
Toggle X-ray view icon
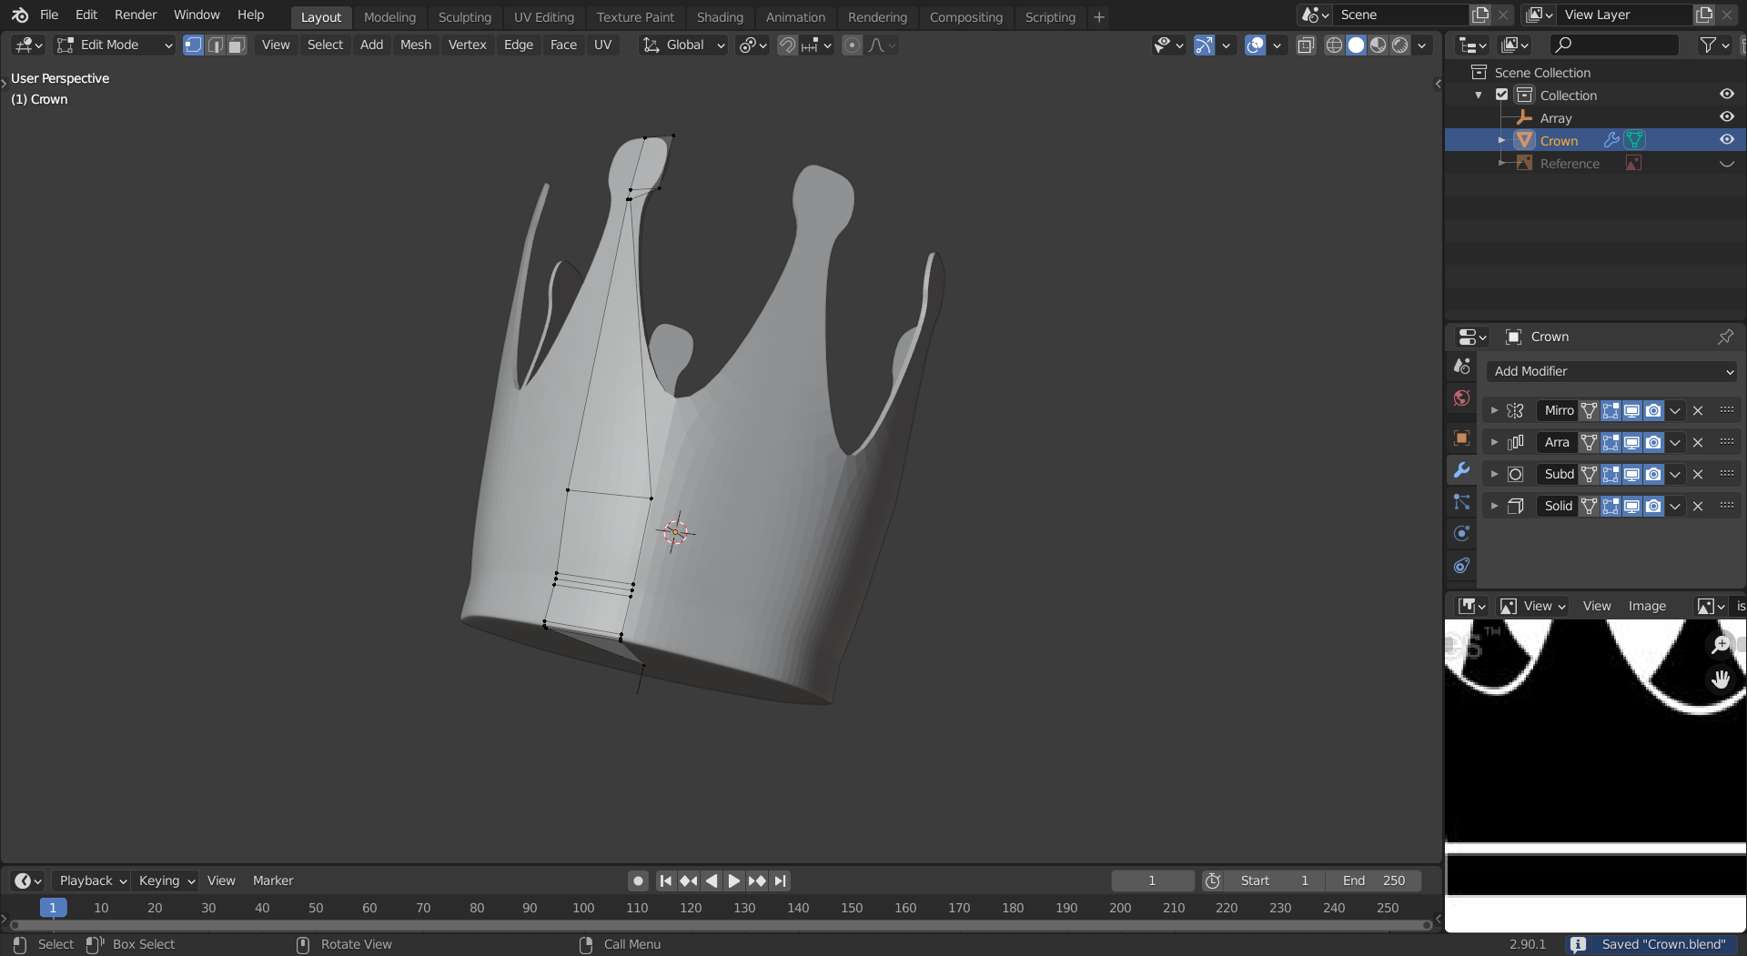point(1305,45)
